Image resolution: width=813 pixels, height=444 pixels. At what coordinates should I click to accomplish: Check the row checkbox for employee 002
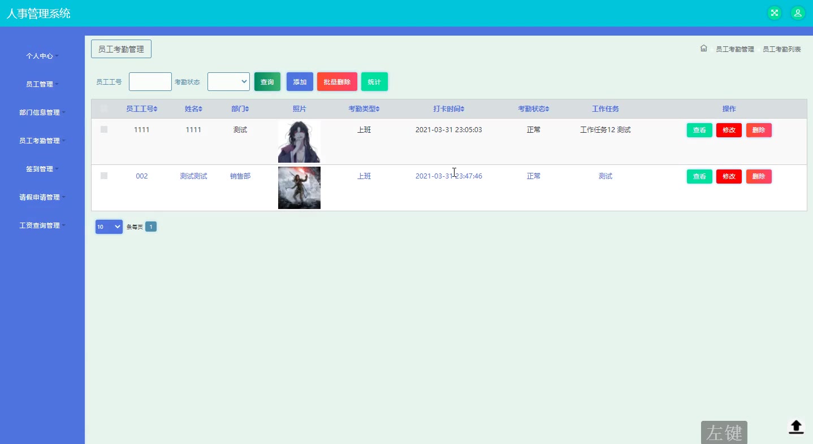coord(104,176)
